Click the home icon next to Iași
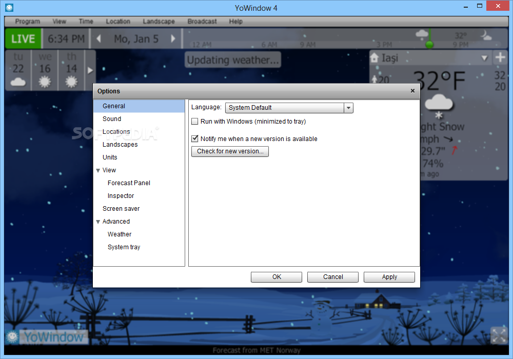 click(x=374, y=58)
